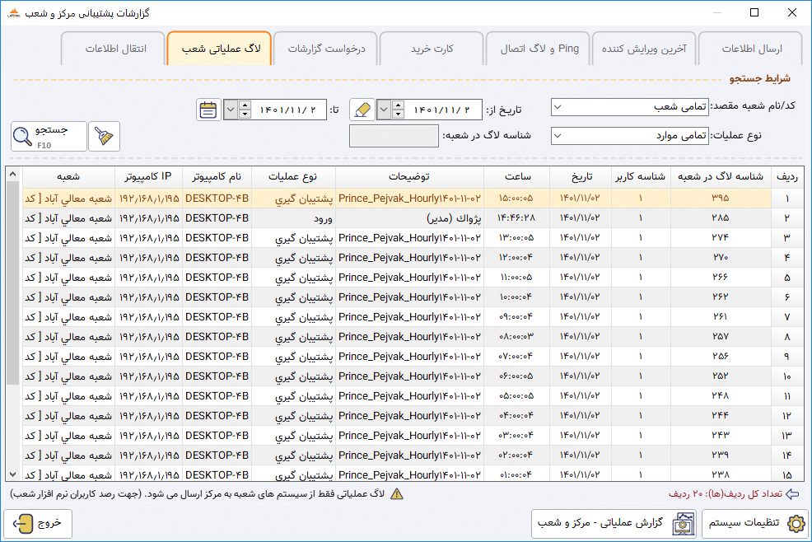This screenshot has height=542, width=812.
Task: Go to the کارت خرید tab
Action: (x=432, y=49)
